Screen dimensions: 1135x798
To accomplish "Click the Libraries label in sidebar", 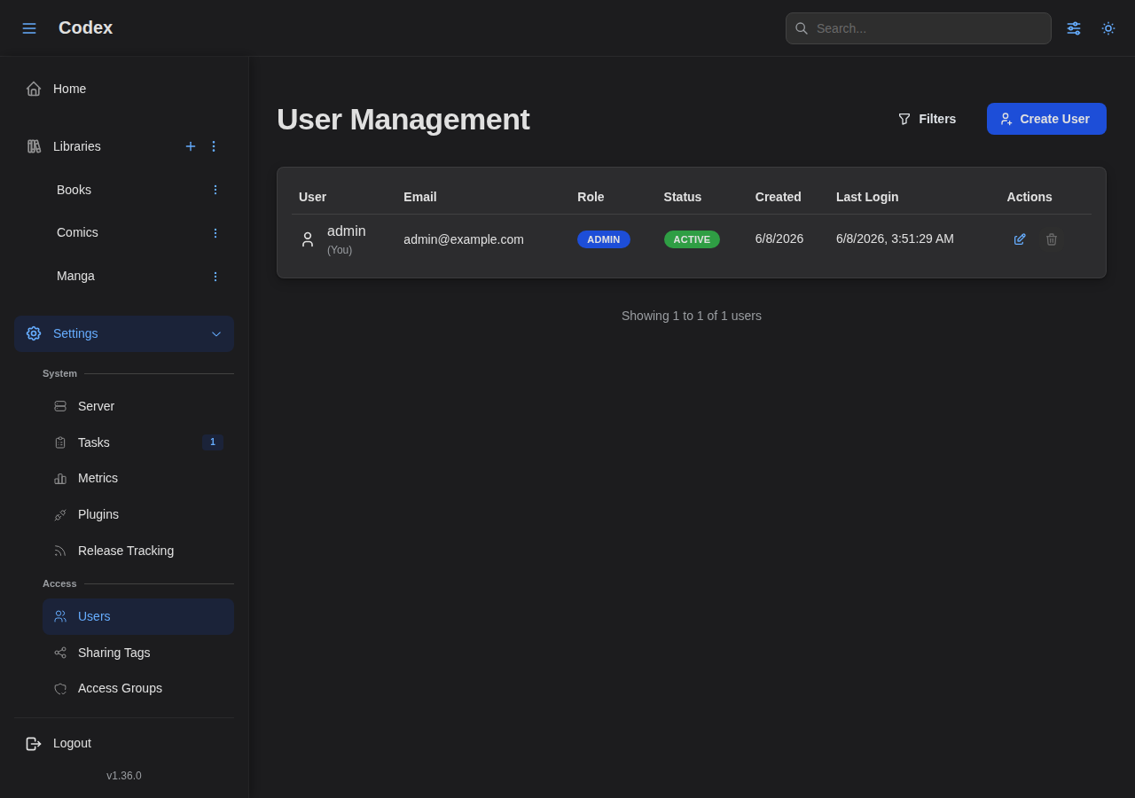I will (77, 146).
